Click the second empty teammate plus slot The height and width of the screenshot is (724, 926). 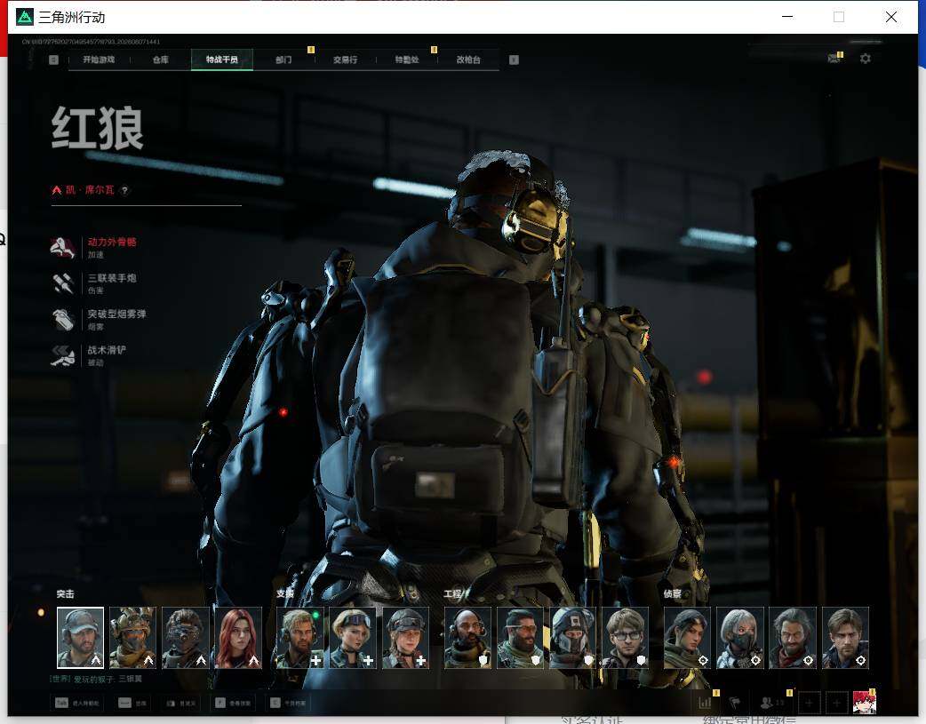point(836,703)
